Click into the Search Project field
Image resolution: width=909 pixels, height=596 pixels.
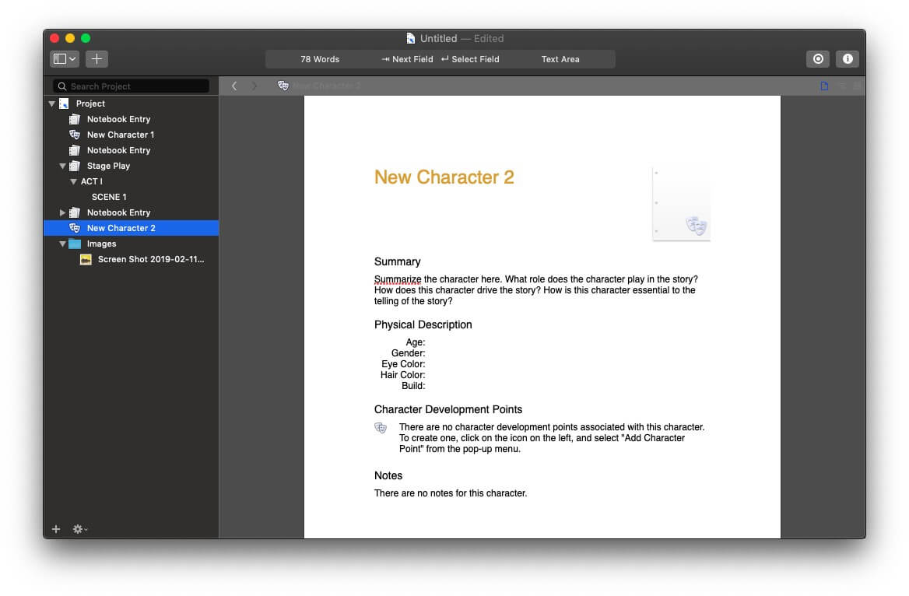[131, 86]
